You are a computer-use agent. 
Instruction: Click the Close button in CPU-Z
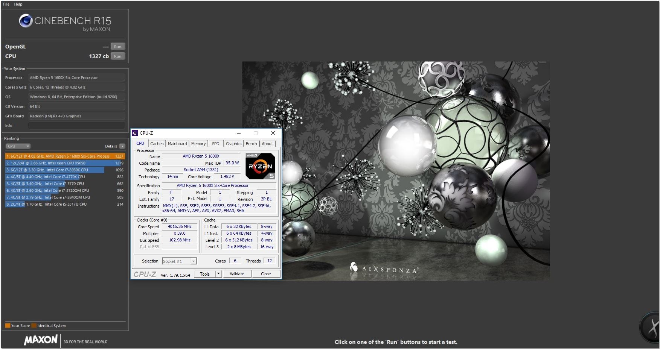pyautogui.click(x=265, y=274)
